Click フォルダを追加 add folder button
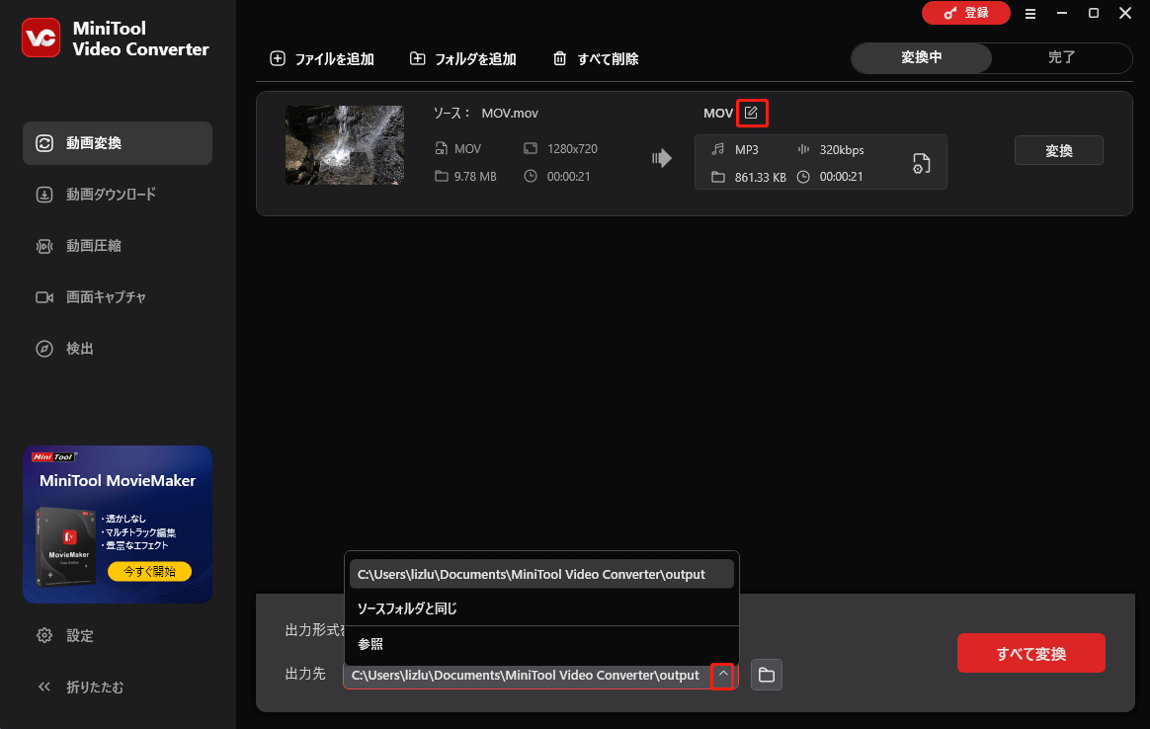Viewport: 1150px width, 729px height. (462, 58)
